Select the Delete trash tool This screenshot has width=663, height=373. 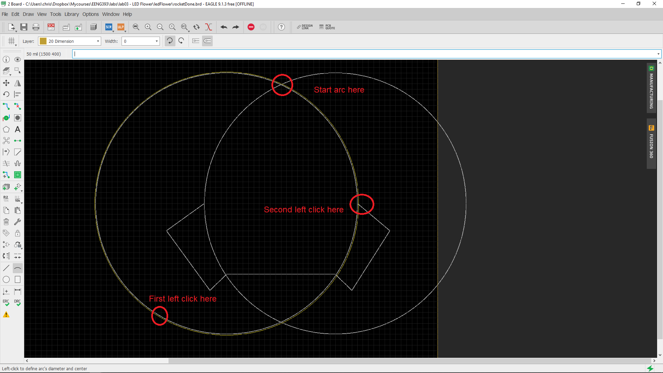tap(6, 222)
